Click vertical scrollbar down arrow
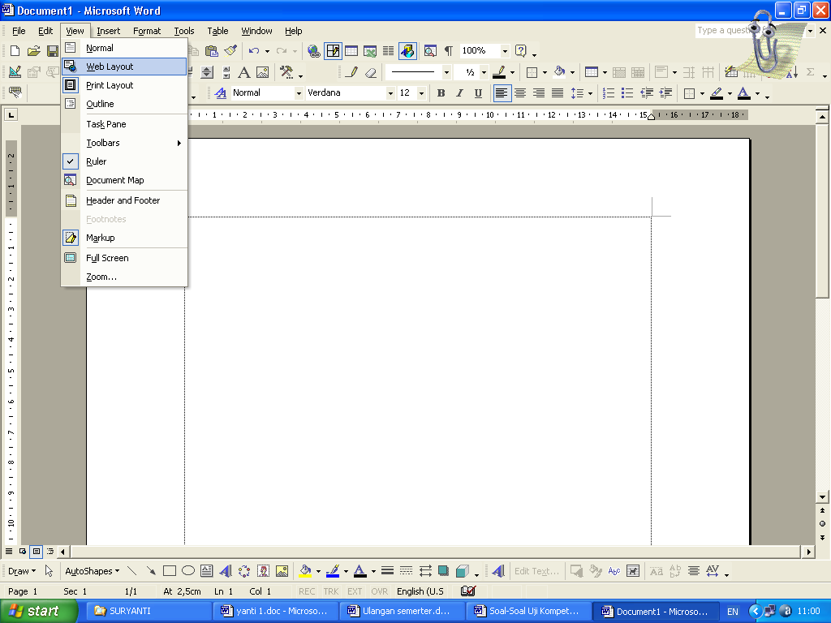 pos(822,497)
